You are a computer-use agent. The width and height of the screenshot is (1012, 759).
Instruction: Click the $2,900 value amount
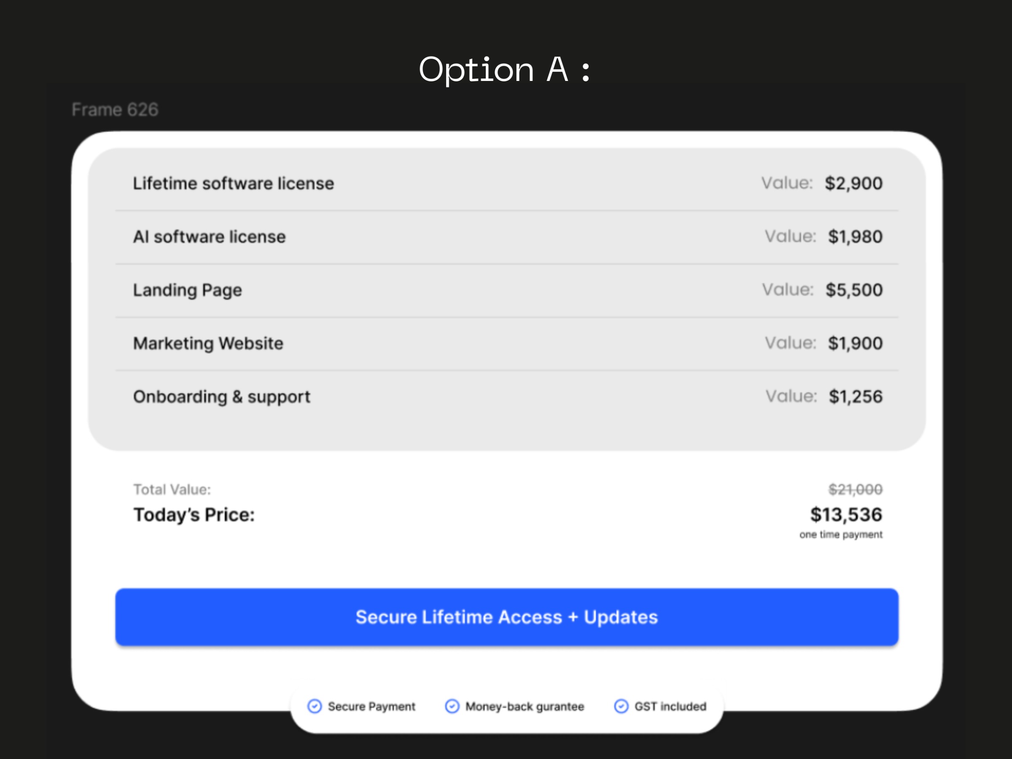click(853, 183)
